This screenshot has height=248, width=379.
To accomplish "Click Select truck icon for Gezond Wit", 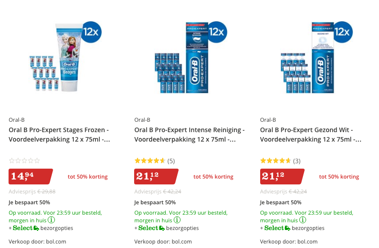I will [288, 228].
